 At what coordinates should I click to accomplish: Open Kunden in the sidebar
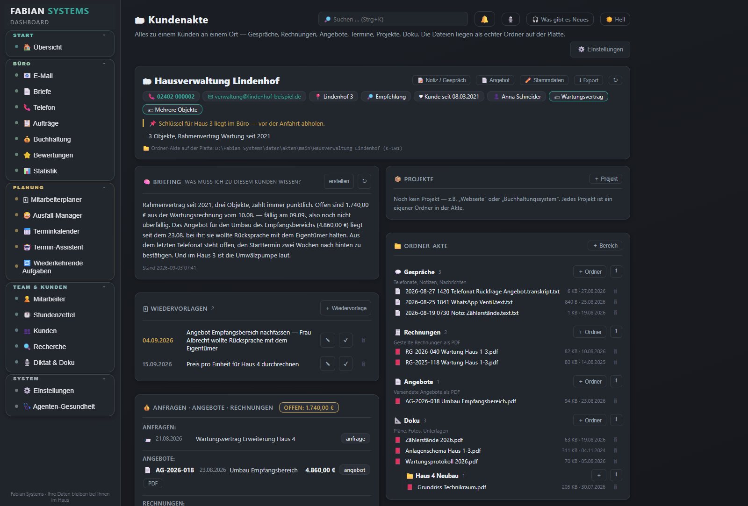tap(45, 331)
